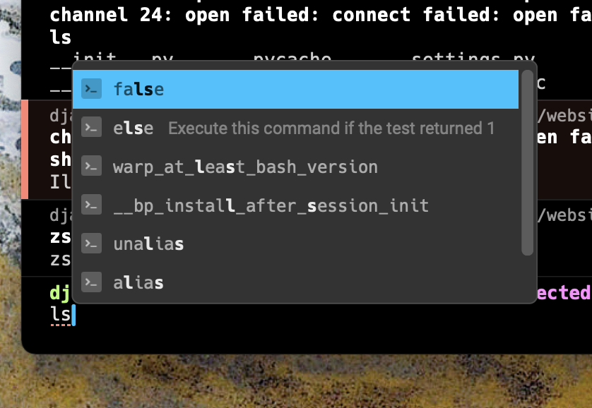This screenshot has width=592, height=408.
Task: Click the icon next to "__bp_install_after_session_init"
Action: coord(90,205)
